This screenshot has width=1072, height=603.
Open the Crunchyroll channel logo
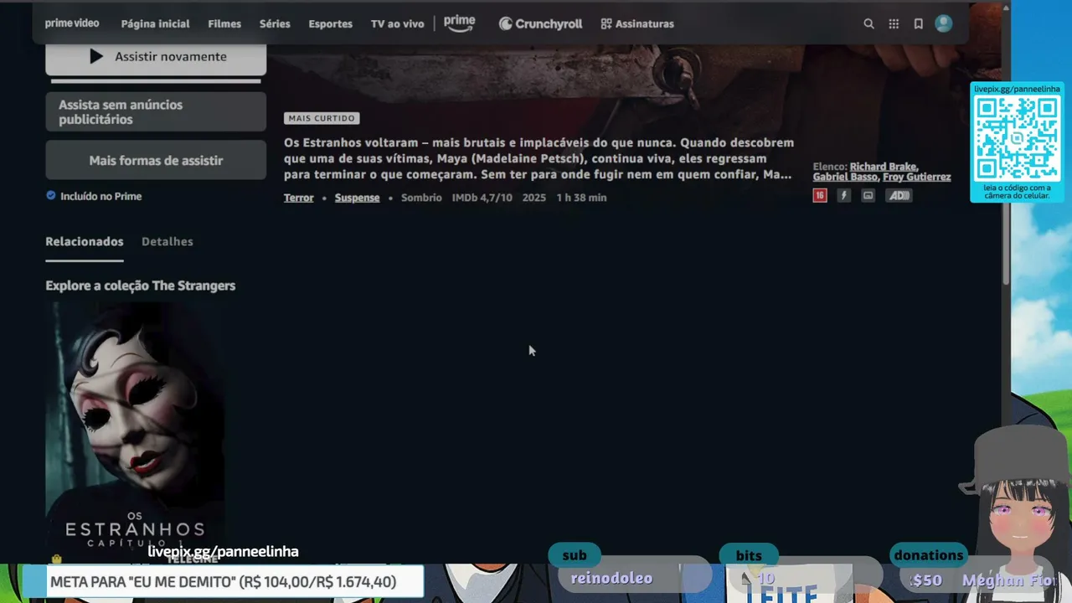click(x=540, y=23)
